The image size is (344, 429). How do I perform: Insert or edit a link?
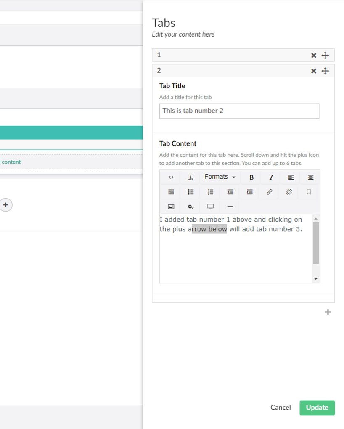pos(269,192)
